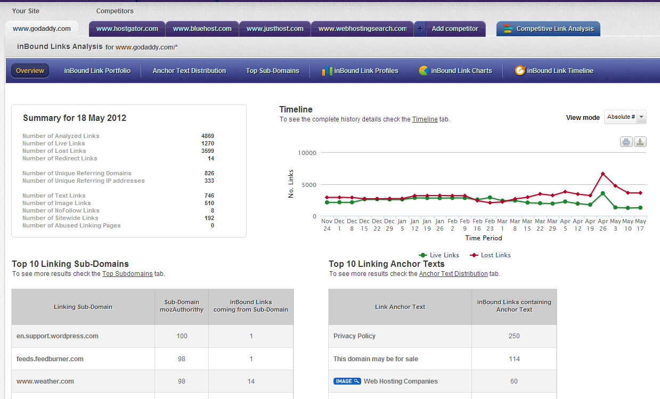Click the mozAuthority value 100 for wordpress
This screenshot has height=399, width=660.
182,336
